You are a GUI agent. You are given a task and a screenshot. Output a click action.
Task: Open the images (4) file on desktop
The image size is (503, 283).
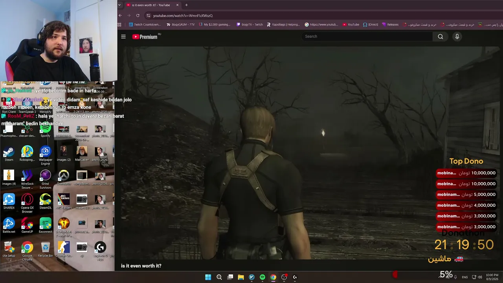click(x=9, y=178)
